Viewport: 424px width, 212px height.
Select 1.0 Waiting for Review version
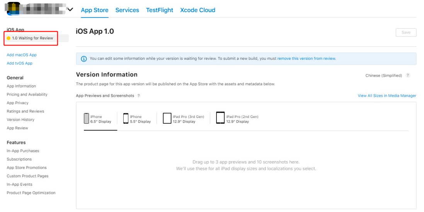37,38
